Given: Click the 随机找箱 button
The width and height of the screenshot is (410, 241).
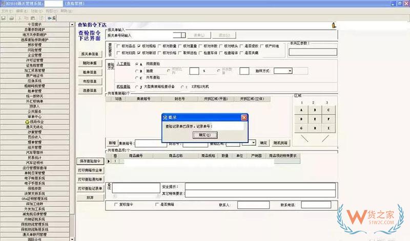Looking at the screenshot, I should click(x=280, y=143).
